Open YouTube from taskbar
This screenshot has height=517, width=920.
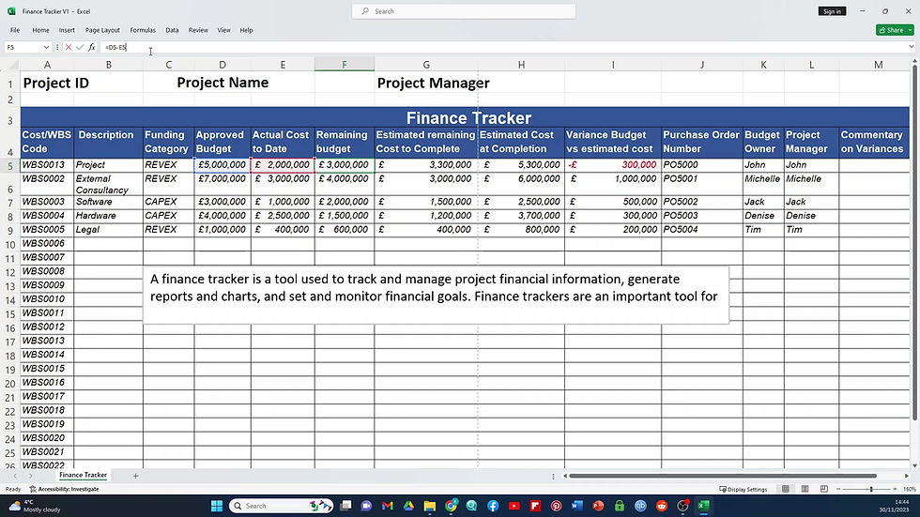tap(514, 506)
